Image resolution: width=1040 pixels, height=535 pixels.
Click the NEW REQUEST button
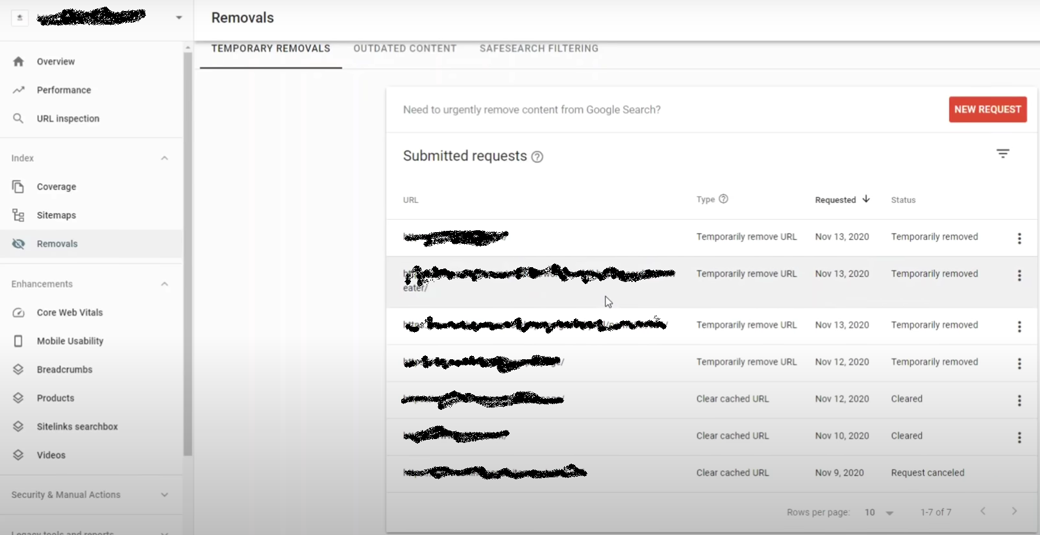pyautogui.click(x=987, y=110)
